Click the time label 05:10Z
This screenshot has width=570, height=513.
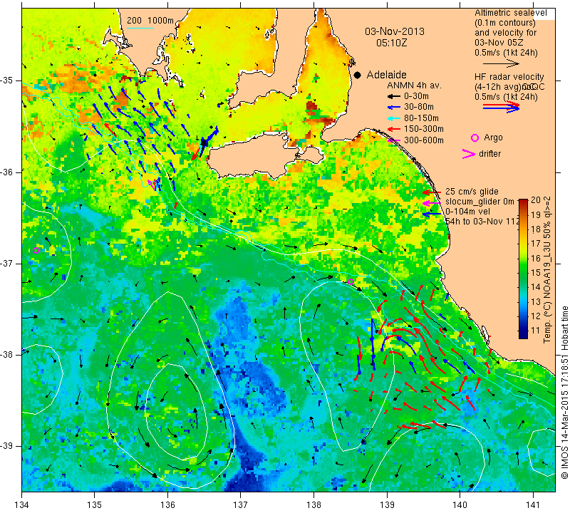coord(391,43)
